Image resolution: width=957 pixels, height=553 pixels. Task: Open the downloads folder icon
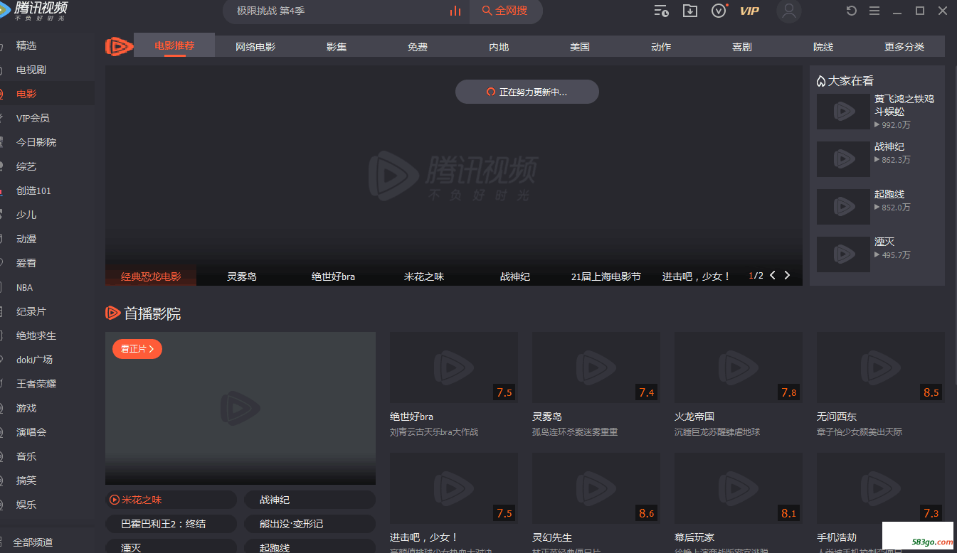(x=690, y=11)
